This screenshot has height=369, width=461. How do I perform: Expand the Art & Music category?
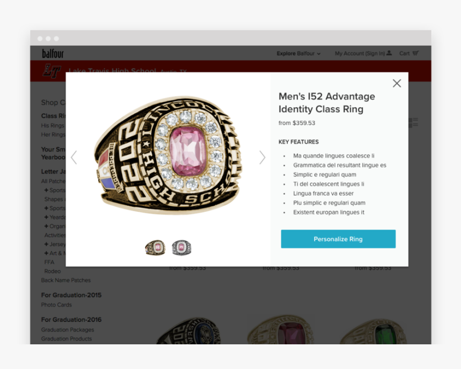pyautogui.click(x=55, y=253)
